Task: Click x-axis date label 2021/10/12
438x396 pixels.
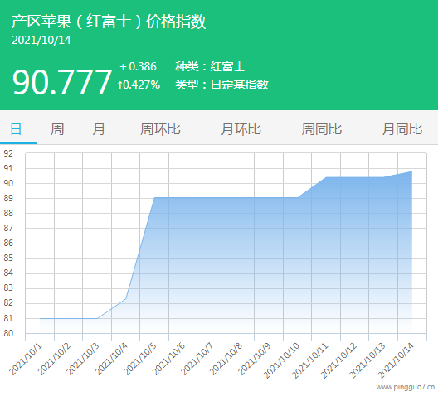Action: pos(338,361)
